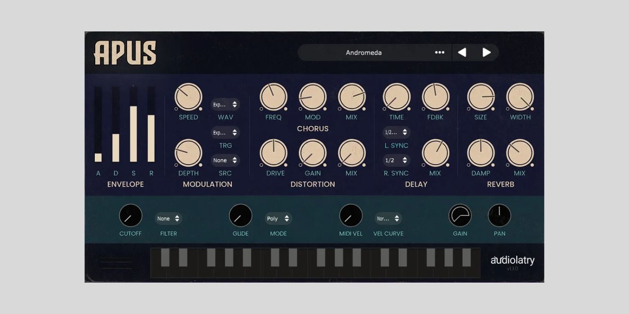
Task: Click the Modulation SPEED knob
Action: 188,97
